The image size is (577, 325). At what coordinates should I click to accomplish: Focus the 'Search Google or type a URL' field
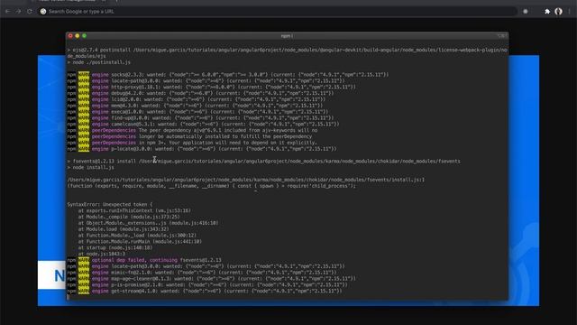click(278, 12)
